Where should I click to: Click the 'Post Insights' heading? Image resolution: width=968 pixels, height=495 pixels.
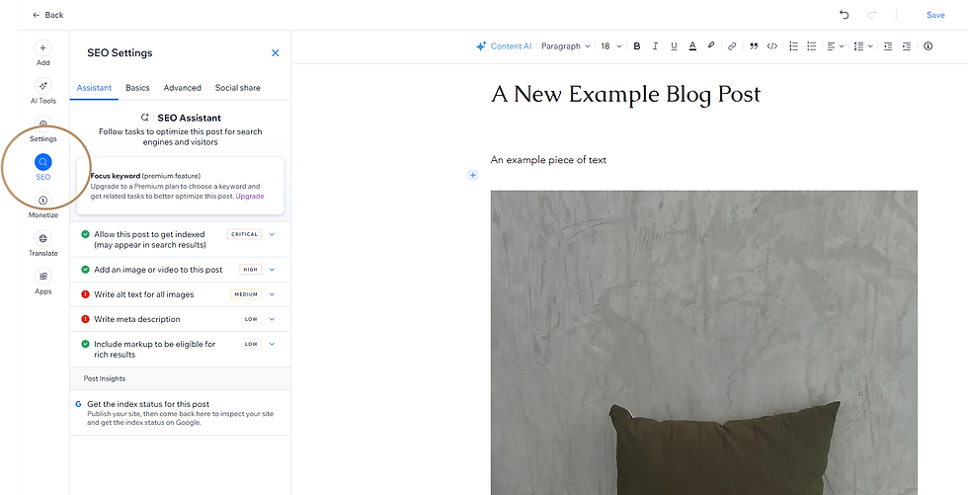pyautogui.click(x=105, y=378)
